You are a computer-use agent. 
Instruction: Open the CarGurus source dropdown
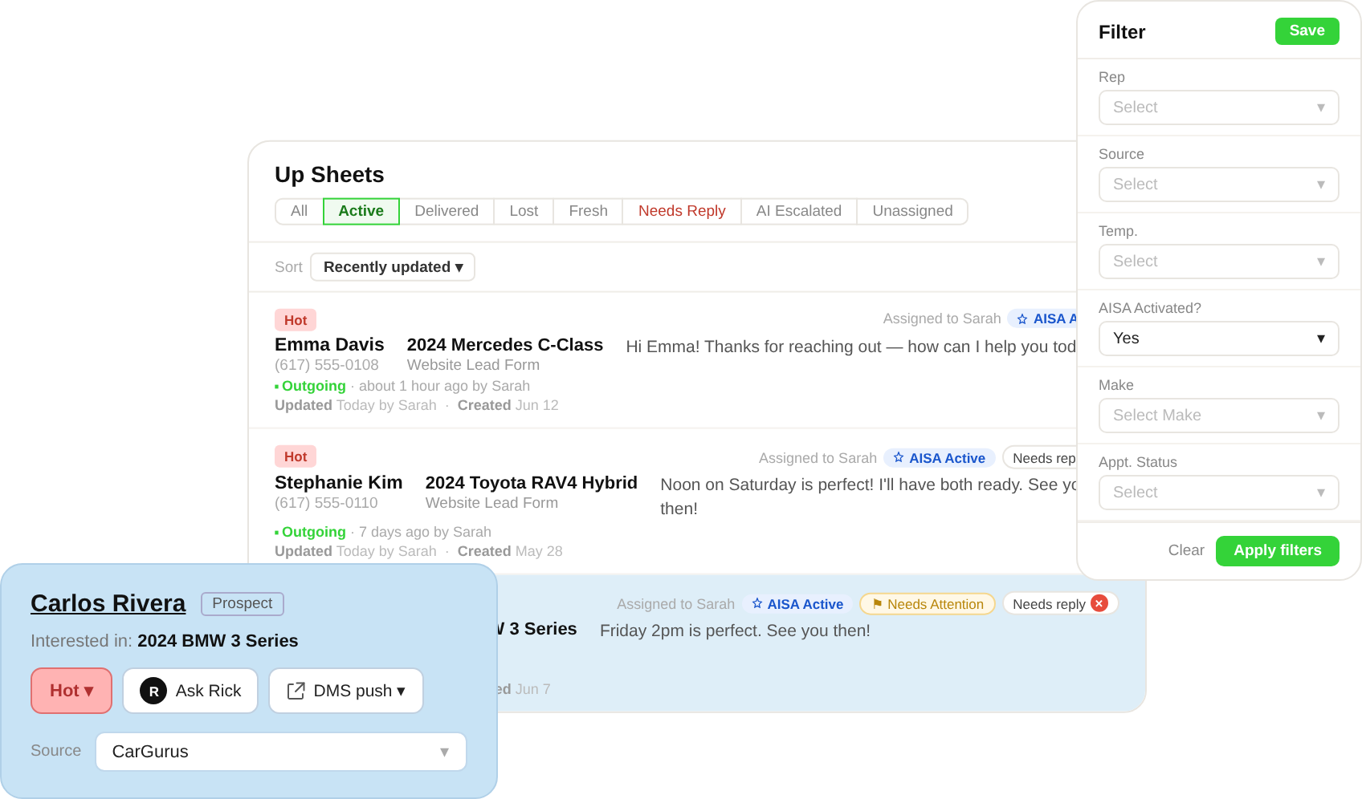pyautogui.click(x=281, y=752)
